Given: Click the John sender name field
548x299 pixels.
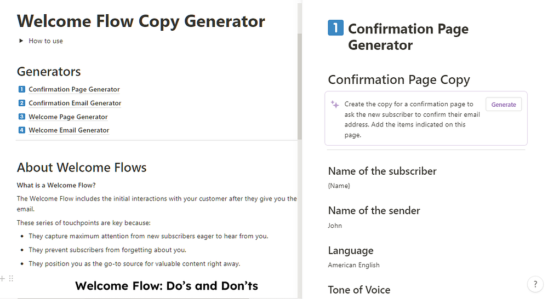Looking at the screenshot, I should tap(335, 226).
